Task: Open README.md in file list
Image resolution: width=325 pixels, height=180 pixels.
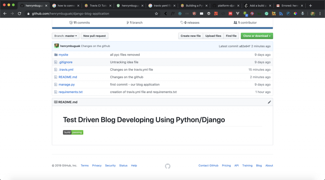Action: pos(68,77)
